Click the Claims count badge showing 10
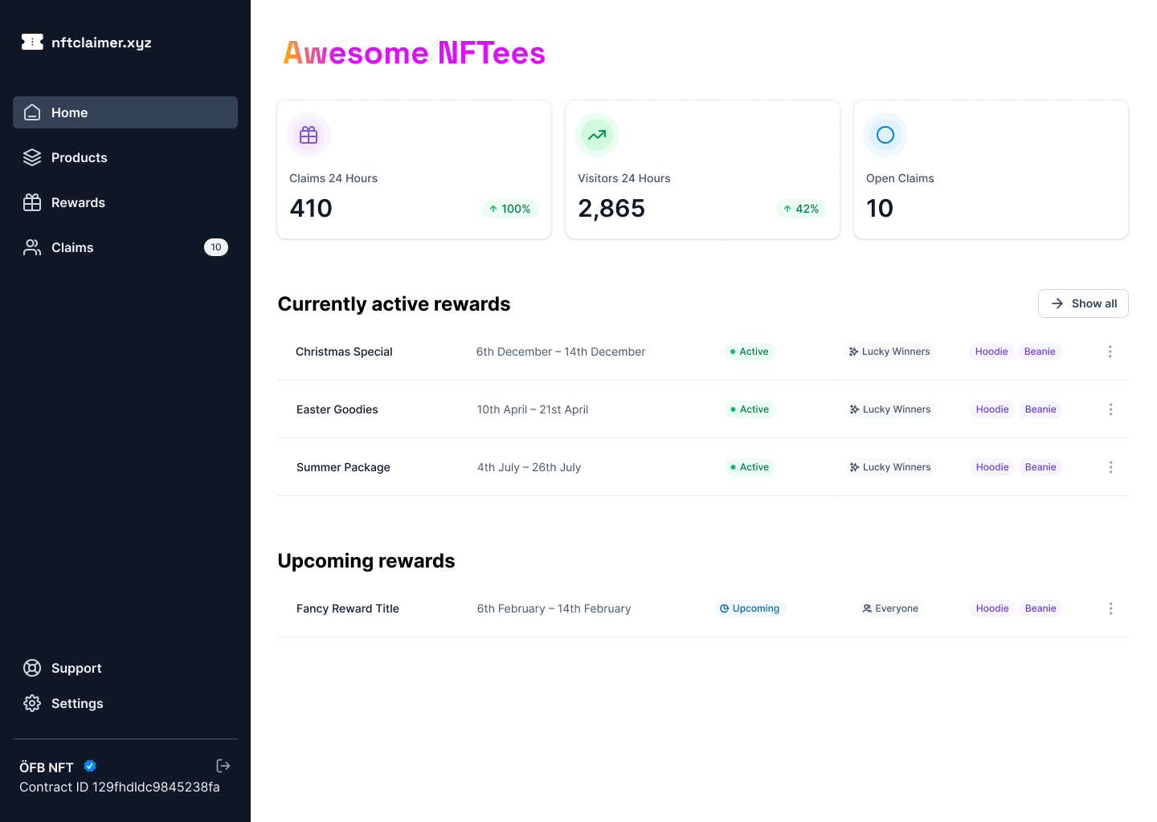Viewport: 1157px width, 822px height. pyautogui.click(x=216, y=247)
